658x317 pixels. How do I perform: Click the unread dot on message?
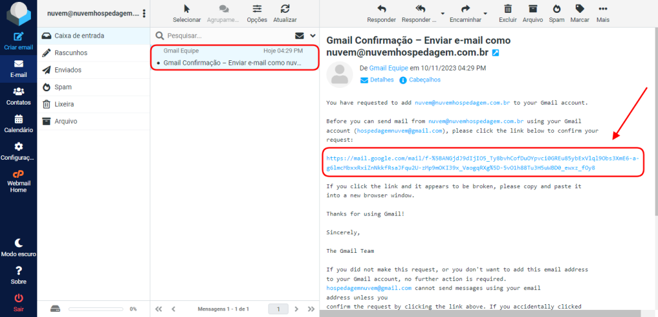pyautogui.click(x=158, y=64)
